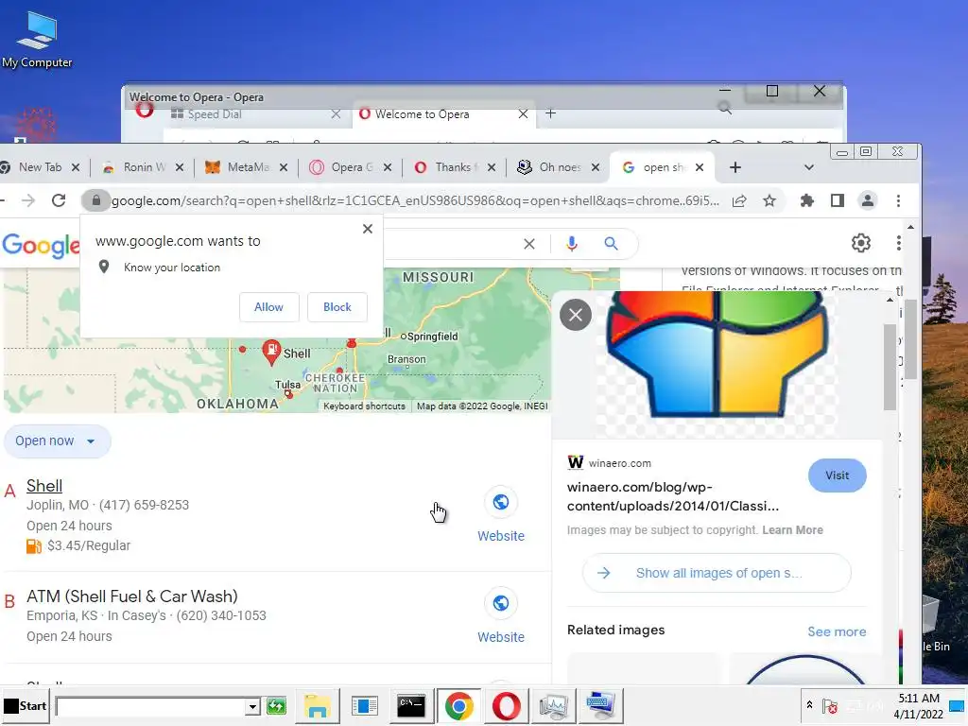Image resolution: width=968 pixels, height=726 pixels.
Task: Dismiss the location permission popup
Action: 368,229
